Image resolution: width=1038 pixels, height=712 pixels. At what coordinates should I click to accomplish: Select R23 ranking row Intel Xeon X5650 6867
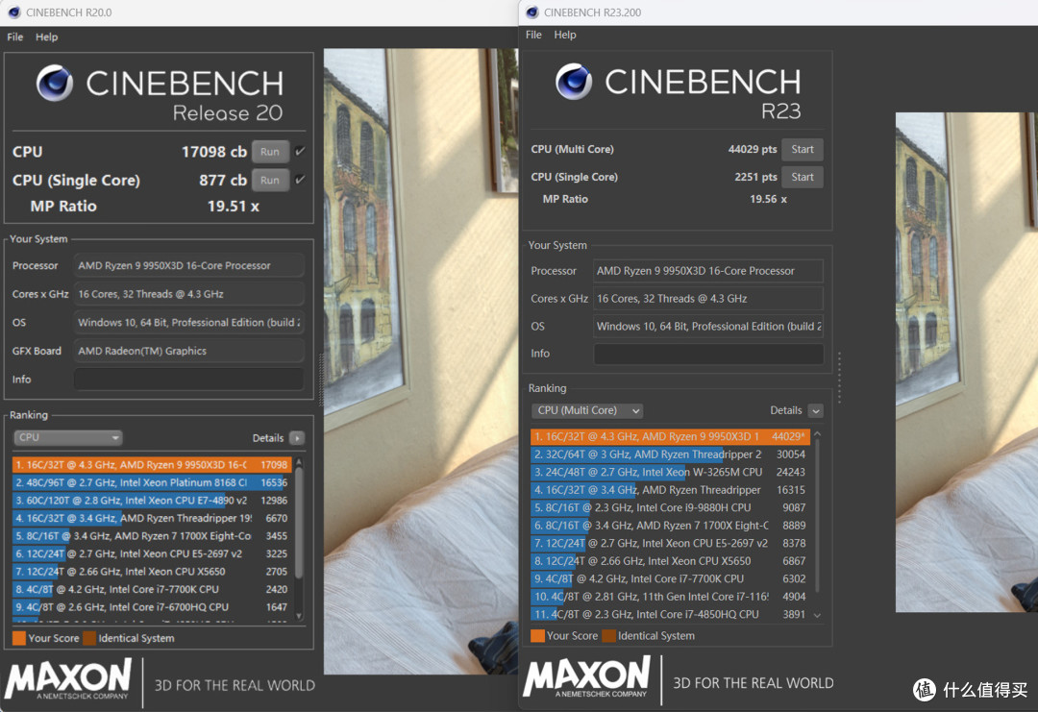click(x=670, y=561)
